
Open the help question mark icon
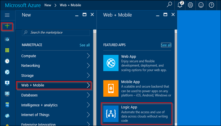(211, 5)
